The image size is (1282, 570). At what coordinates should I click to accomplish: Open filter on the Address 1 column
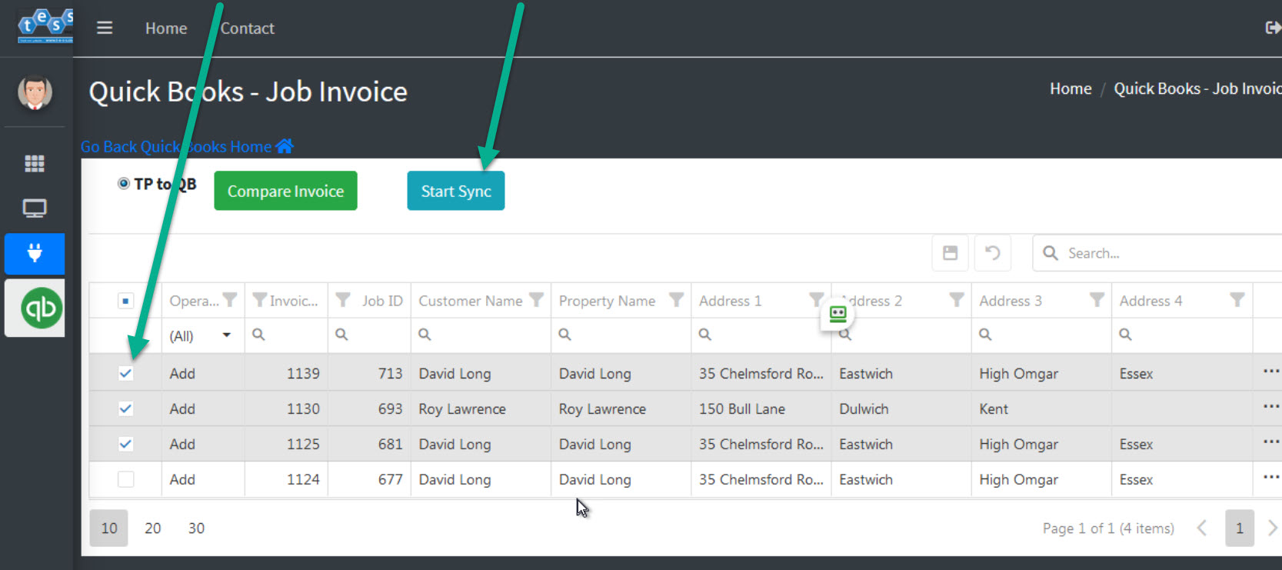coord(816,300)
